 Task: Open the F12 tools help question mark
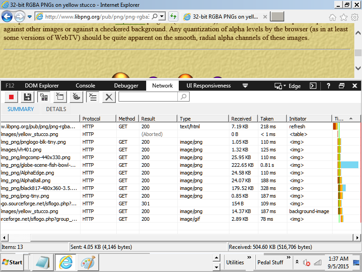point(329,86)
